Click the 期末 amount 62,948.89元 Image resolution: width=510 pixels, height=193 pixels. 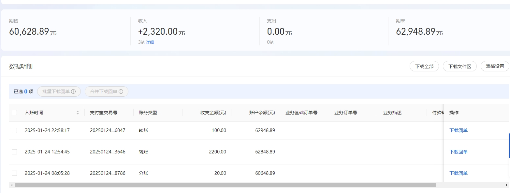click(419, 32)
